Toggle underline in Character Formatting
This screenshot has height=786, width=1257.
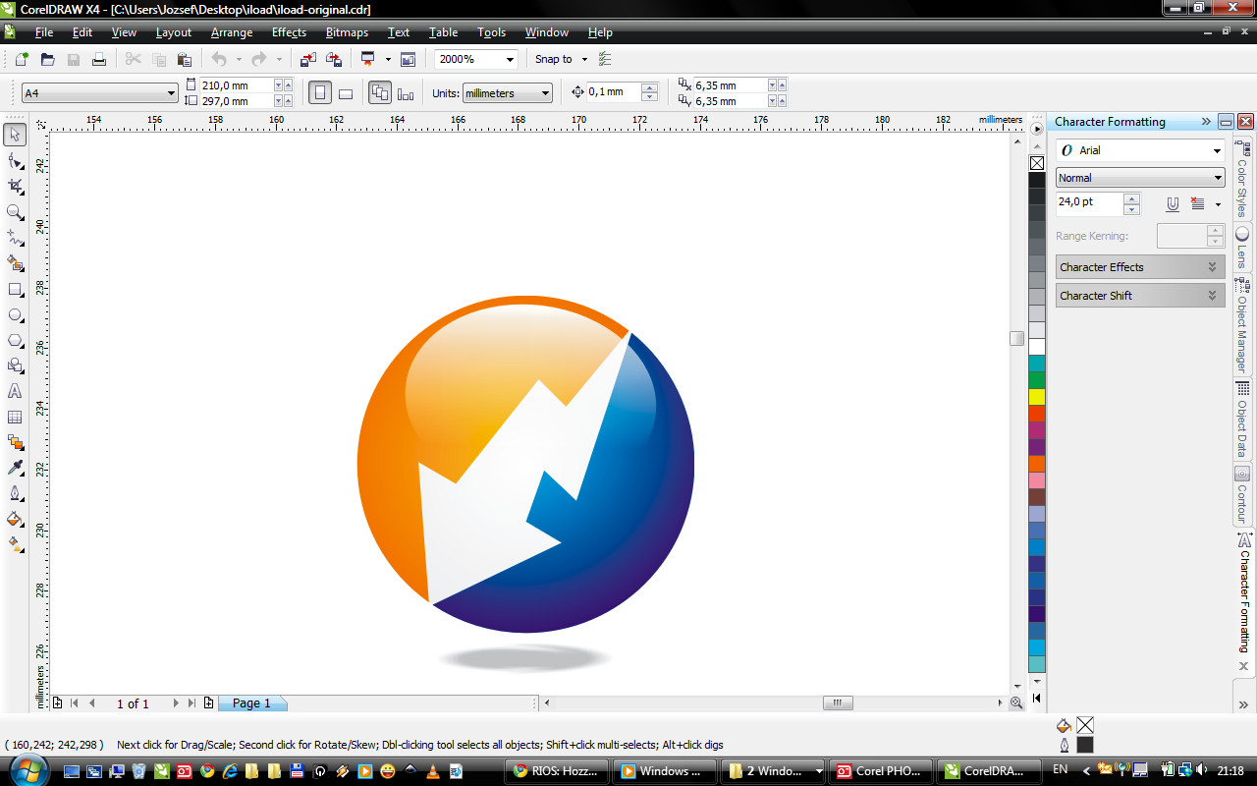1172,204
